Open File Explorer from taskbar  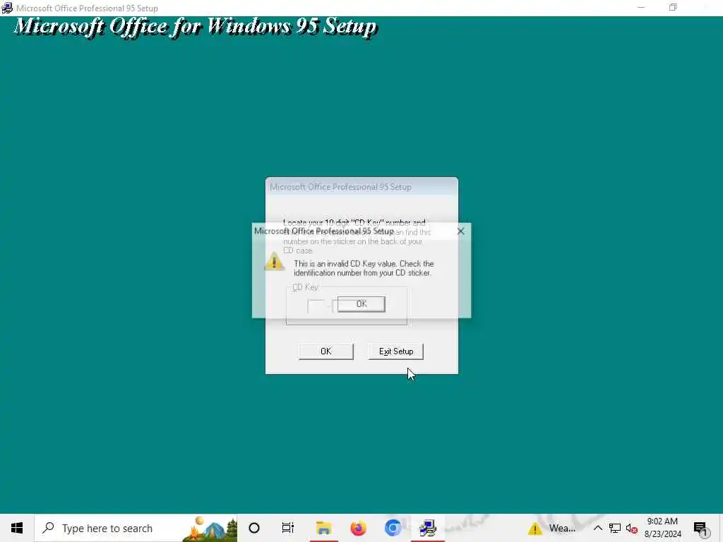click(x=323, y=528)
